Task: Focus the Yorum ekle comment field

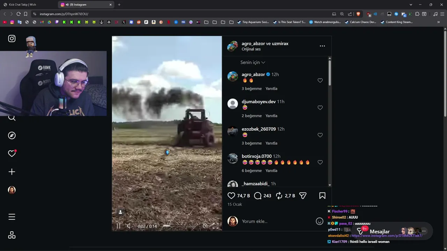Action: (278, 221)
